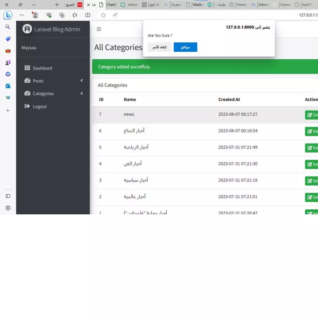The width and height of the screenshot is (318, 318).
Task: Open the Favorites list icon
Action: point(75,15)
